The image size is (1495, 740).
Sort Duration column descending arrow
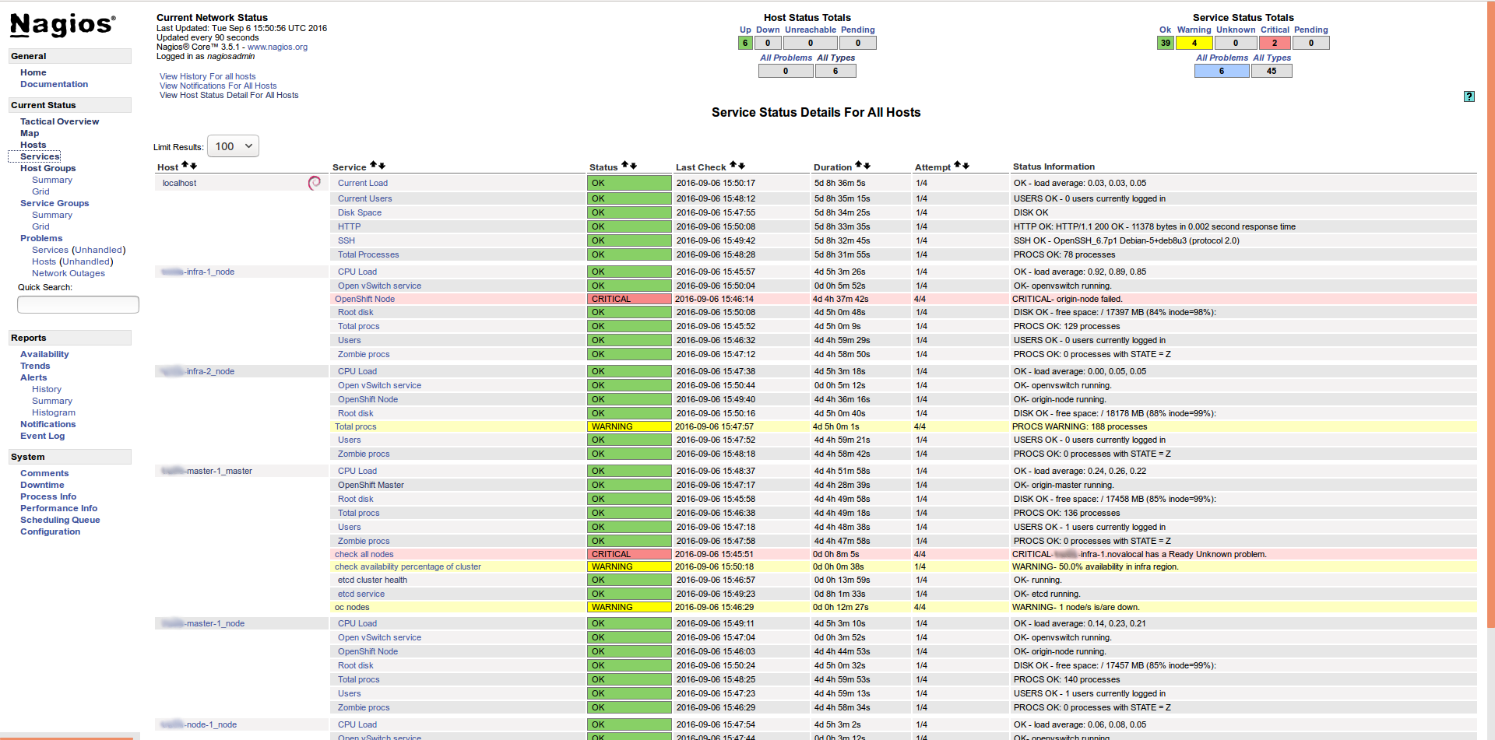(867, 166)
